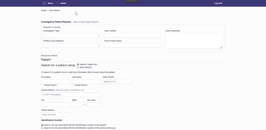
Task: Open Investigation Type dropdown
Action: [x=72, y=35]
